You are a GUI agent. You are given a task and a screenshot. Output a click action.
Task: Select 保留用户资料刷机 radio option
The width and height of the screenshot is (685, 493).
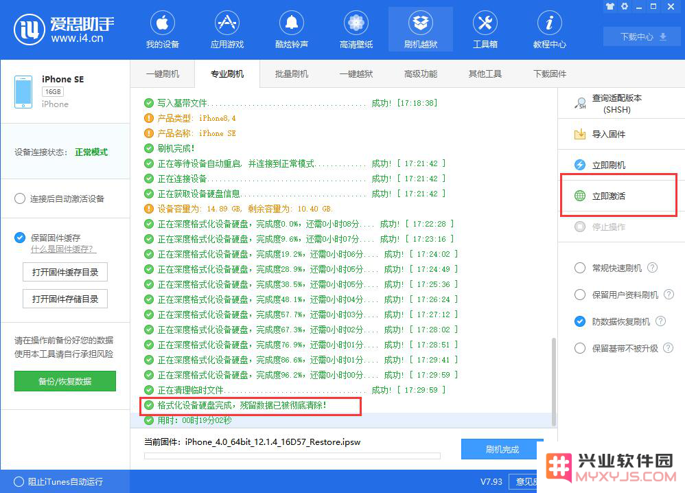coord(580,295)
